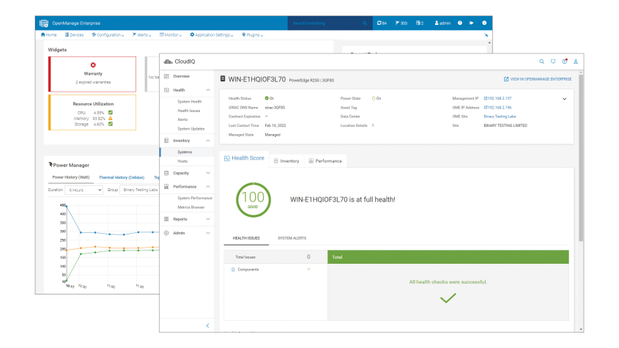Click the Overview grid icon in sidebar
Screen dimensions: 619x348
pos(166,76)
